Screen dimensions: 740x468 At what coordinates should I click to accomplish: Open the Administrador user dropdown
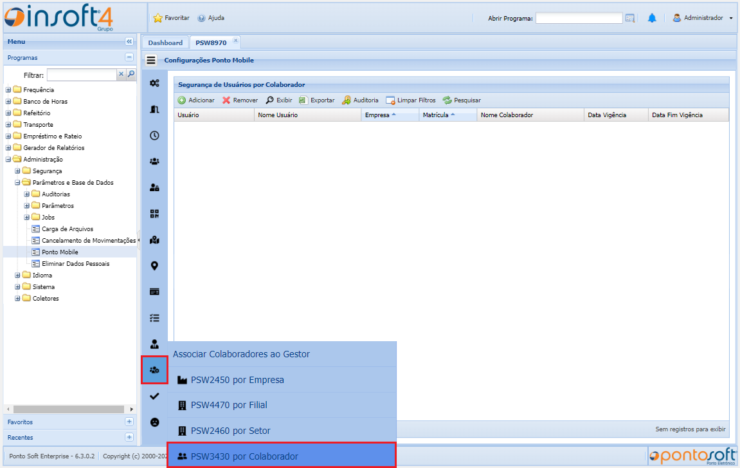pyautogui.click(x=703, y=18)
